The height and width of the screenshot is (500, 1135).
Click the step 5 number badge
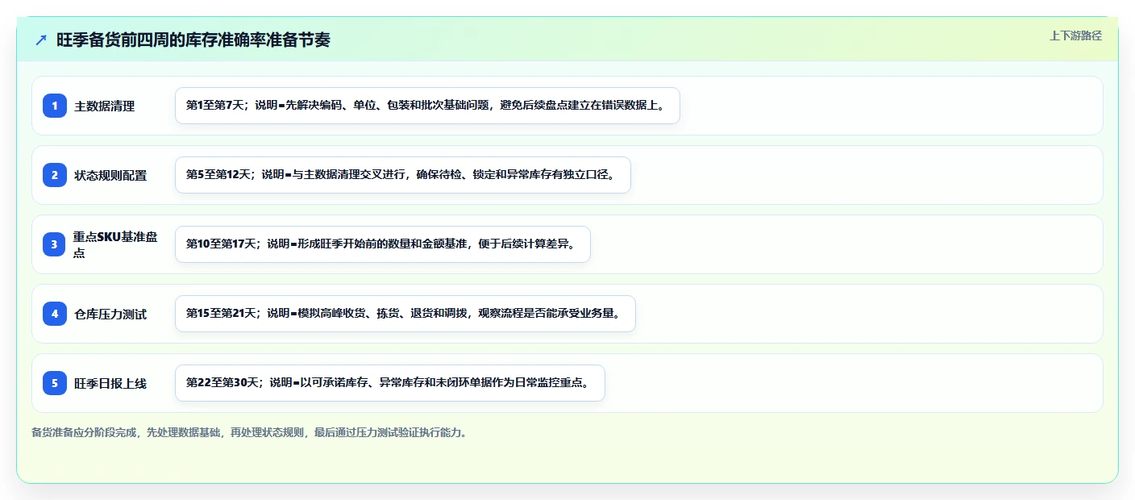tap(55, 383)
